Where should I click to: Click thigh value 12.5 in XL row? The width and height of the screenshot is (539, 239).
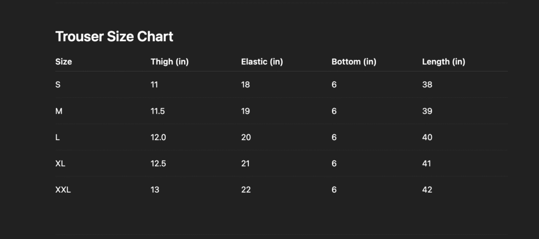[x=158, y=163]
